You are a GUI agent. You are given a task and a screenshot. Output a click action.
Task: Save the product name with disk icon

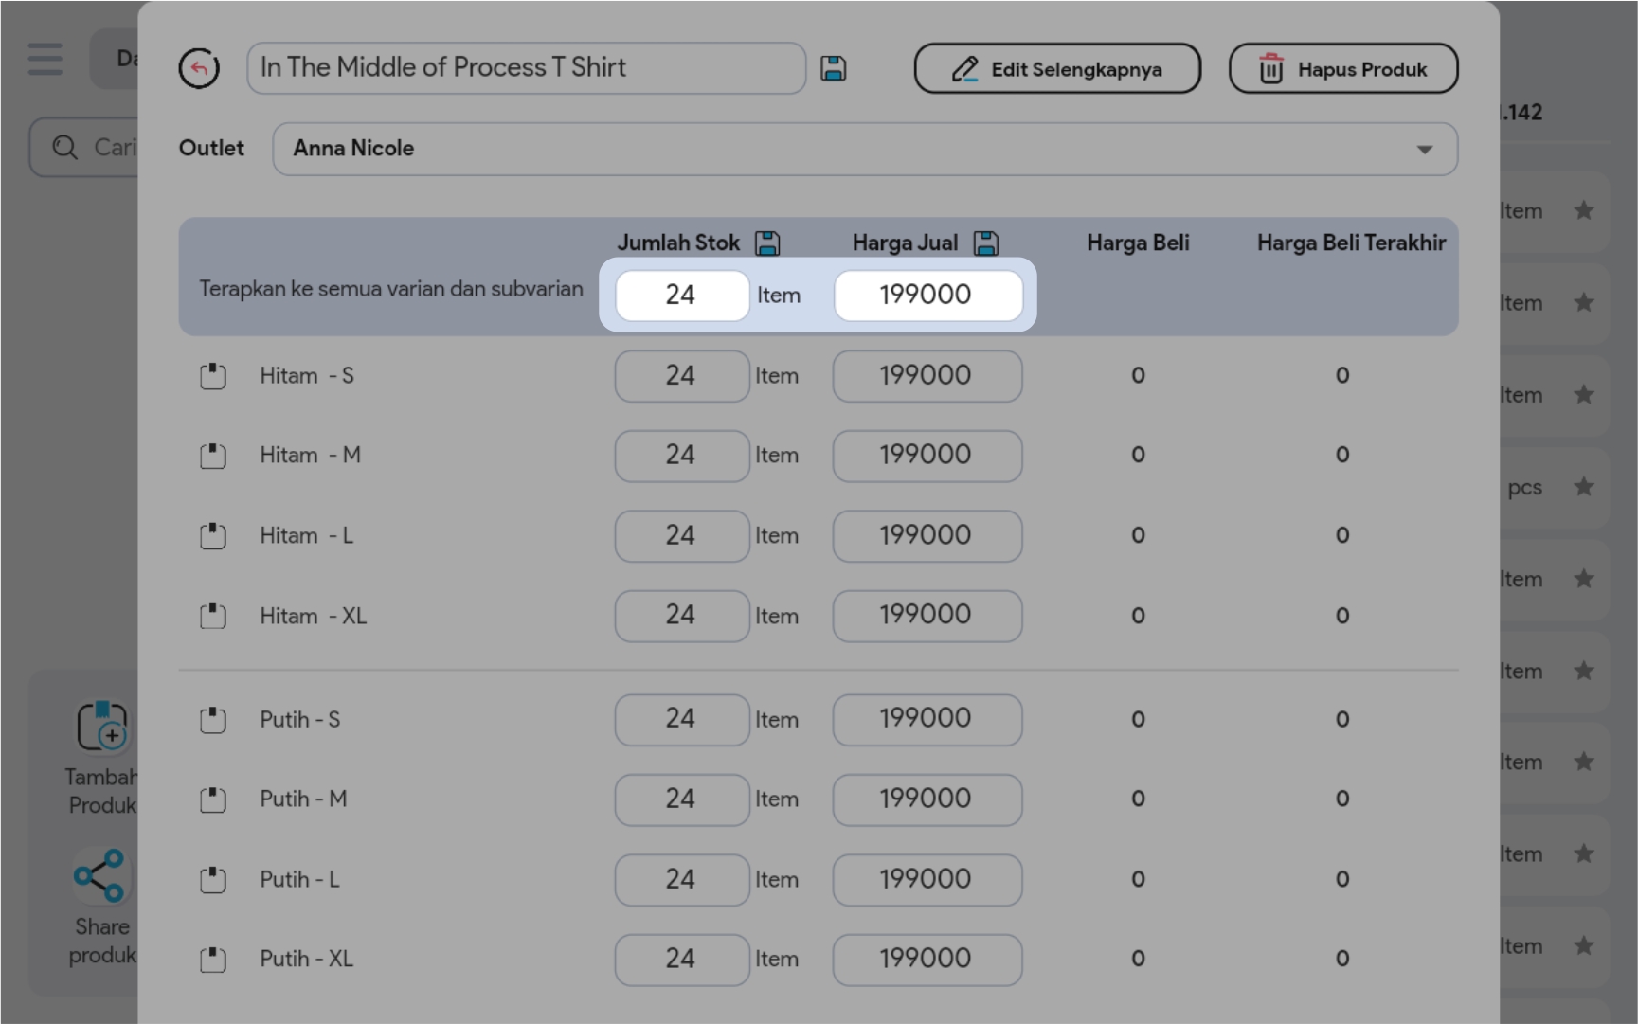833,68
